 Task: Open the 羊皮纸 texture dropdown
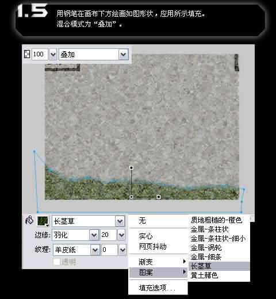coord(95,250)
